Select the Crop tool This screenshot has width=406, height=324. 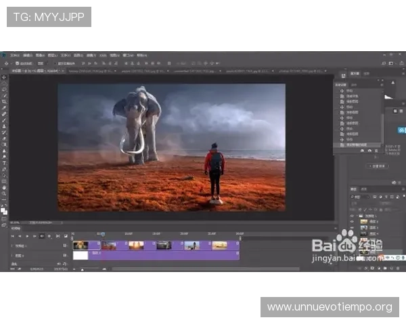pyautogui.click(x=4, y=101)
